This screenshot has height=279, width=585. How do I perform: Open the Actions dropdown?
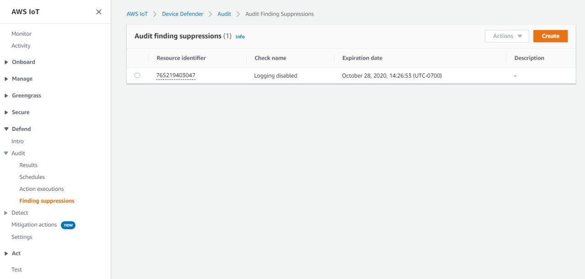(506, 36)
